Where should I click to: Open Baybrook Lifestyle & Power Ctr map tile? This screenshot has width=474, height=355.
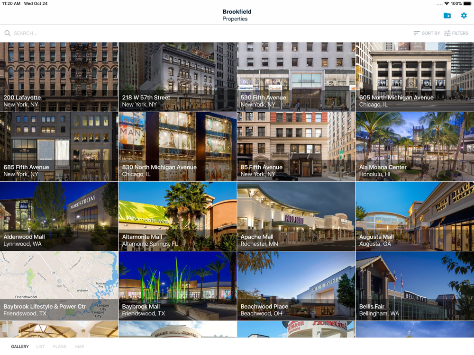pyautogui.click(x=59, y=286)
